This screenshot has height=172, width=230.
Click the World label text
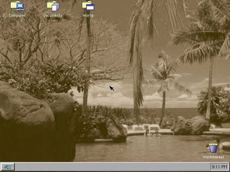tap(88, 15)
